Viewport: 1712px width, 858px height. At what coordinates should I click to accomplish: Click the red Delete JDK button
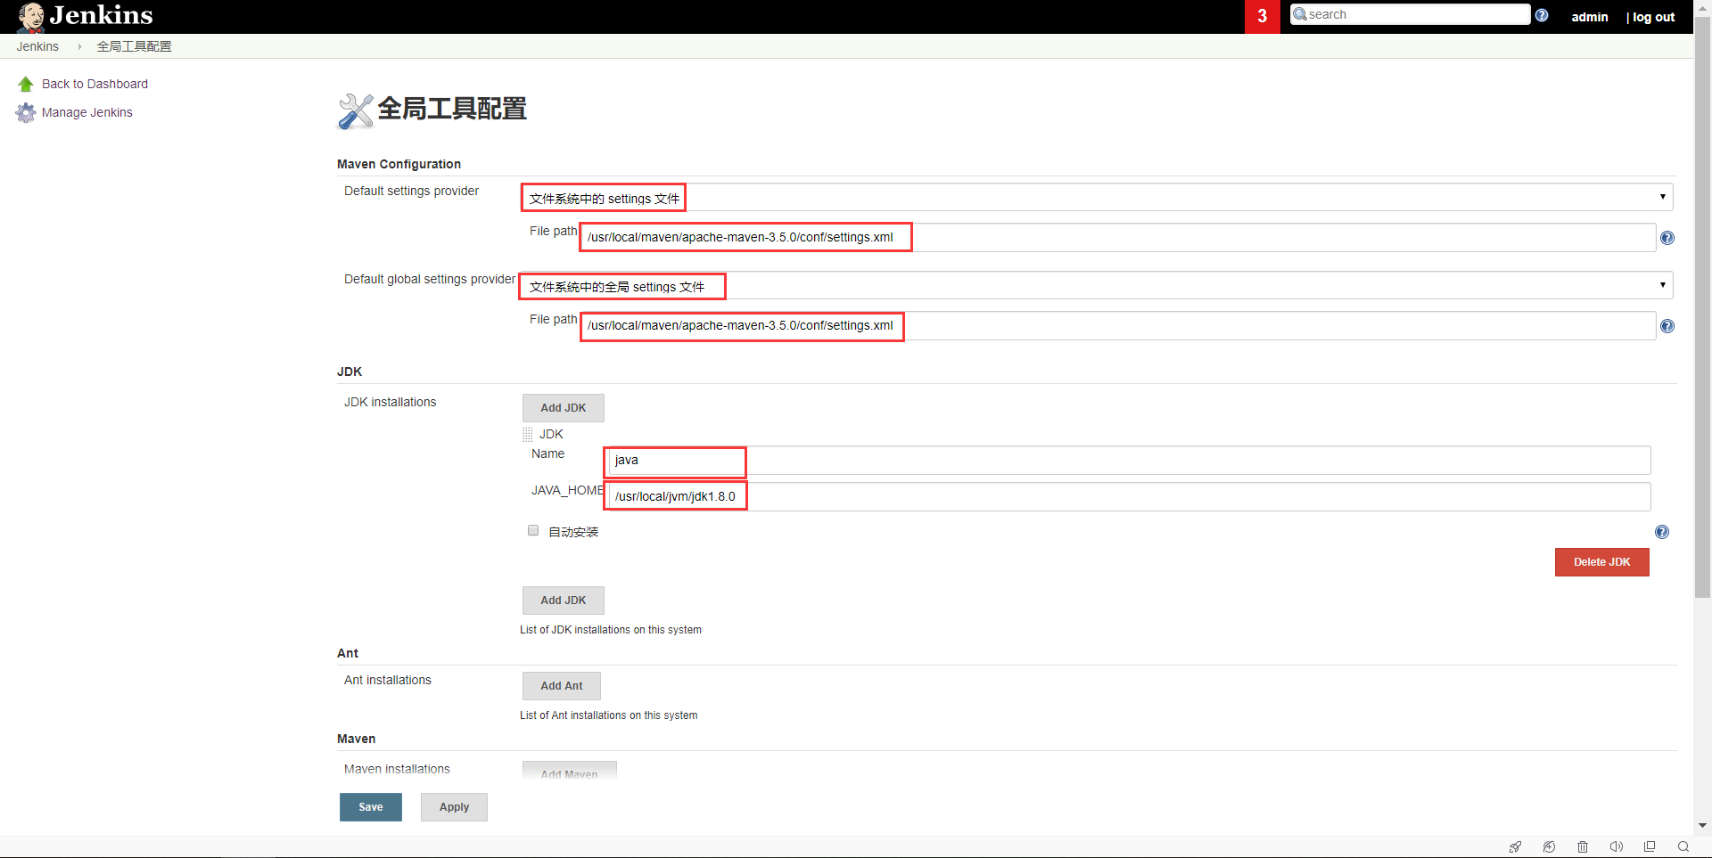pyautogui.click(x=1602, y=562)
